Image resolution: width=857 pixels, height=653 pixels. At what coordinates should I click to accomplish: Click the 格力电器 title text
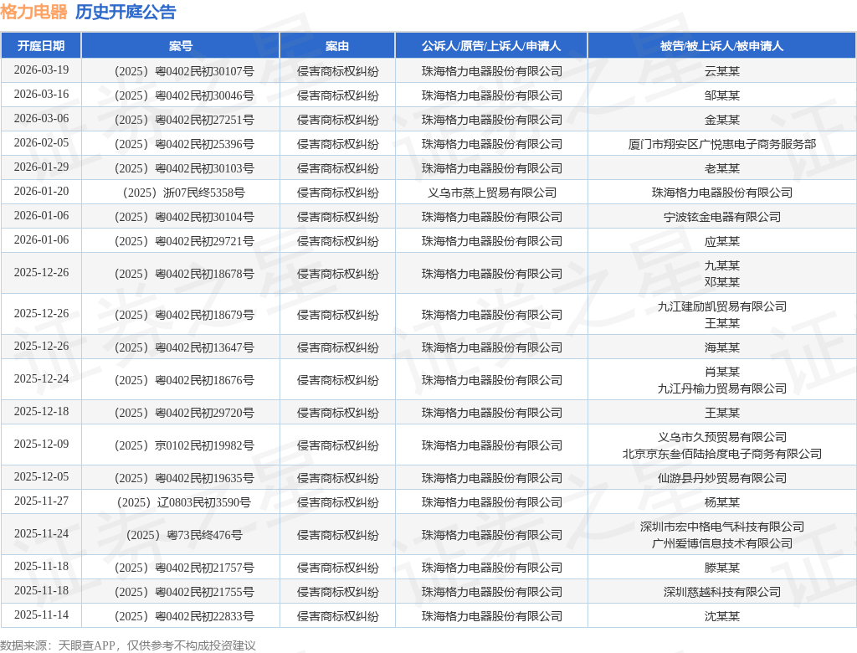(33, 12)
